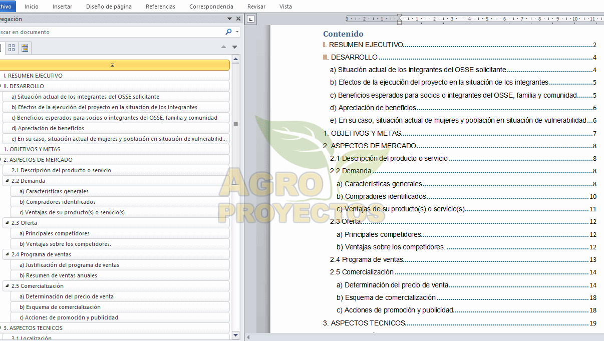Screen dimensions: 604x341
Task: Go to next heading with down arrow
Action: 234,47
